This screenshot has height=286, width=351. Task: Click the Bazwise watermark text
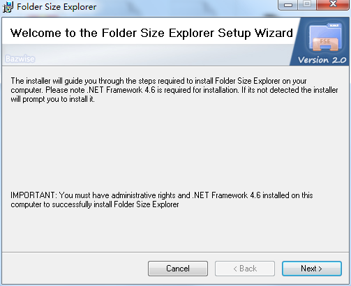[20, 59]
